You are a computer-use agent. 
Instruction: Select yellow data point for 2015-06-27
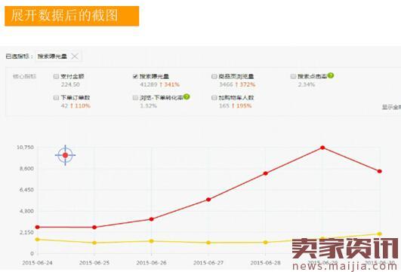click(208, 243)
